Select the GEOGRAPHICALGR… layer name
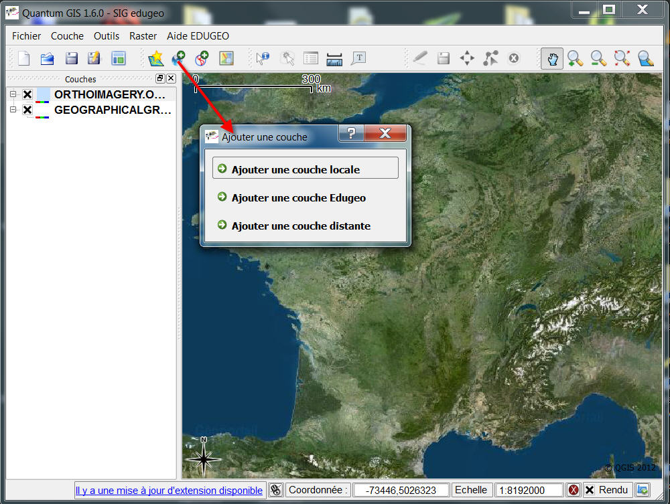The height and width of the screenshot is (504, 670). point(113,110)
